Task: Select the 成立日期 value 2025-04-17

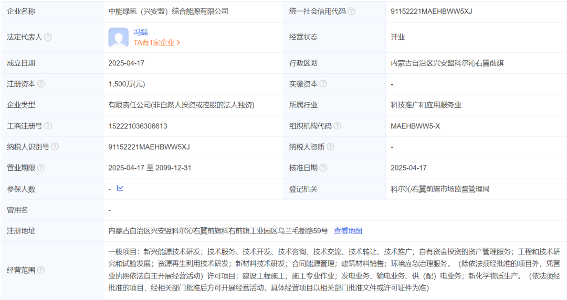Action: (126, 63)
